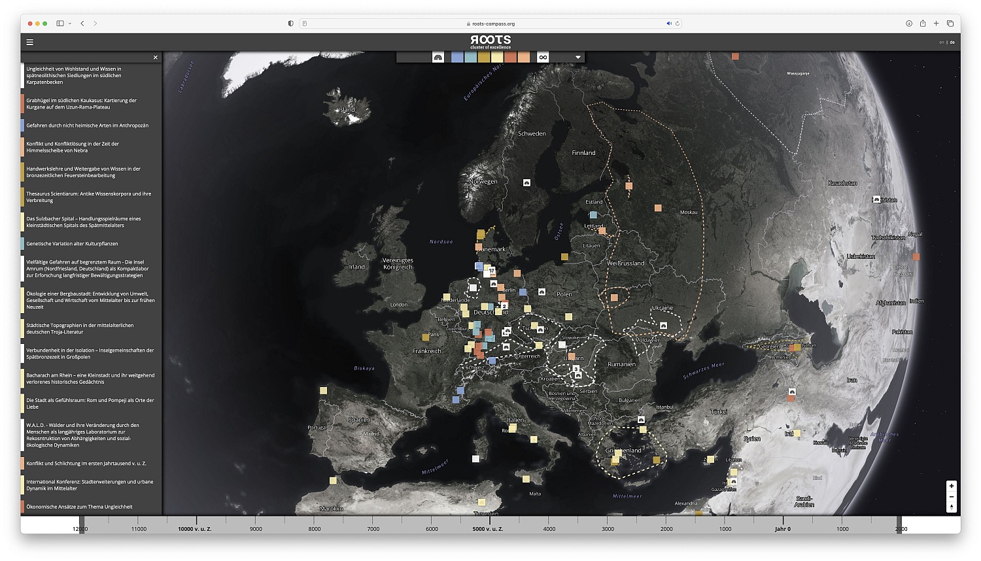The height and width of the screenshot is (561, 981).
Task: Expand the cluster marker labeled 17
Action: (x=491, y=270)
